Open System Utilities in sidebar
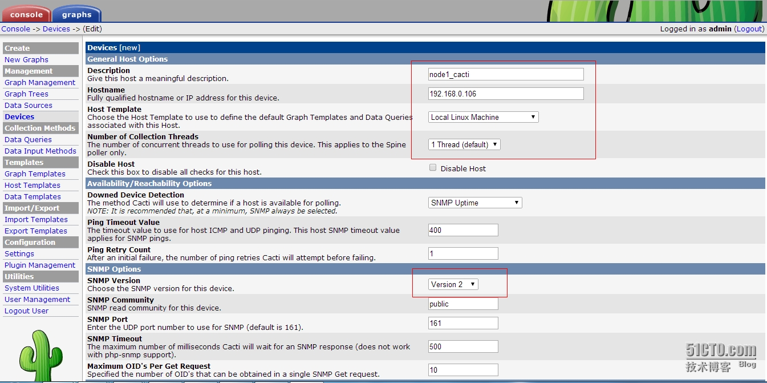767x383 pixels. [x=32, y=288]
